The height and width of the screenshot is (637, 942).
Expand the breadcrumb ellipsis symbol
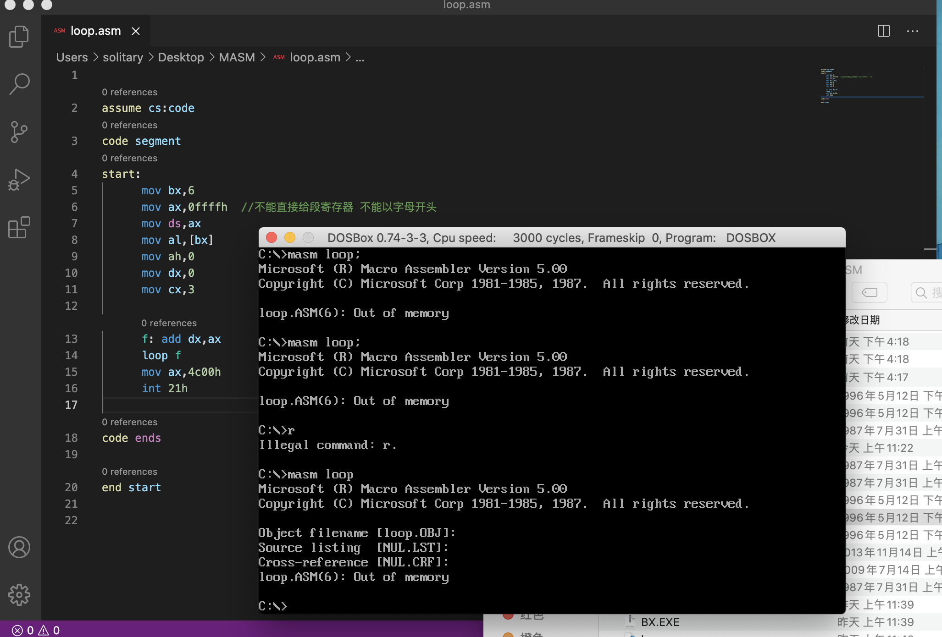click(360, 57)
